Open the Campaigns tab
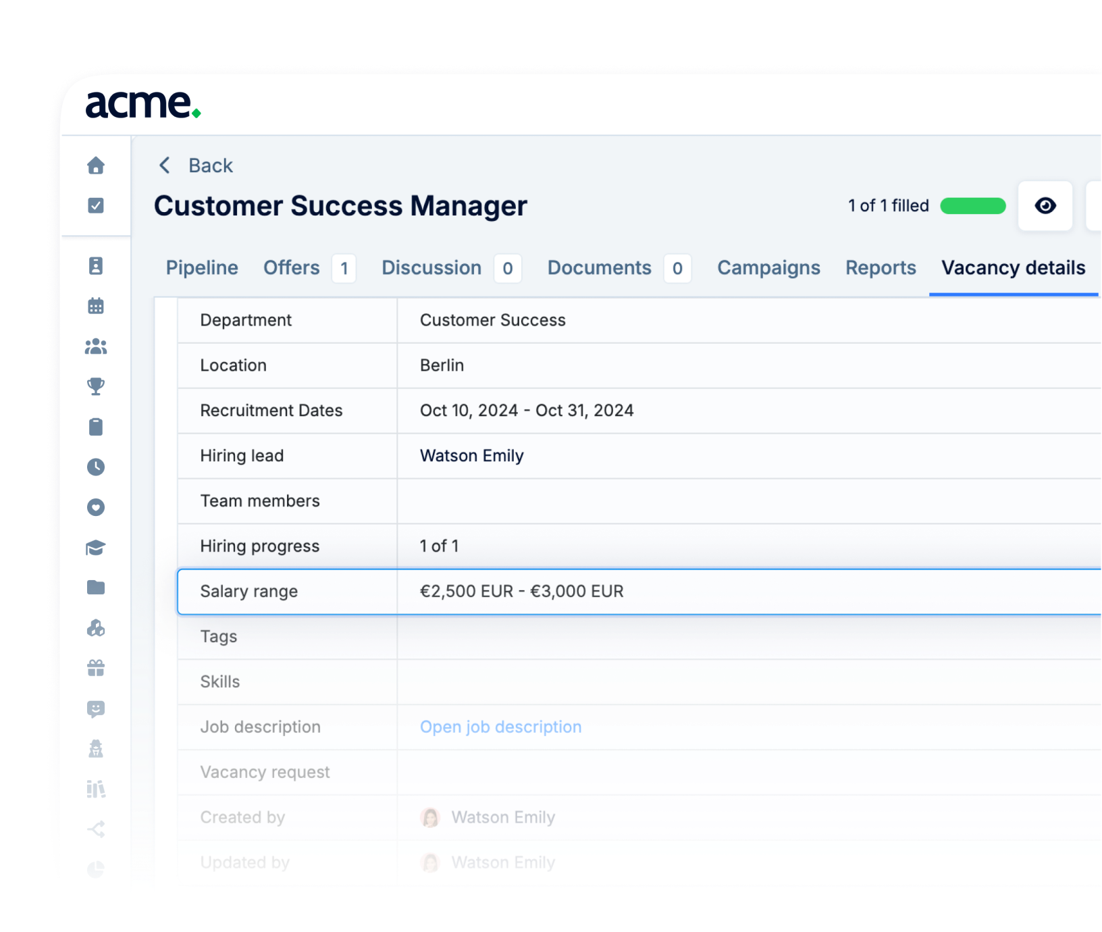 click(768, 268)
